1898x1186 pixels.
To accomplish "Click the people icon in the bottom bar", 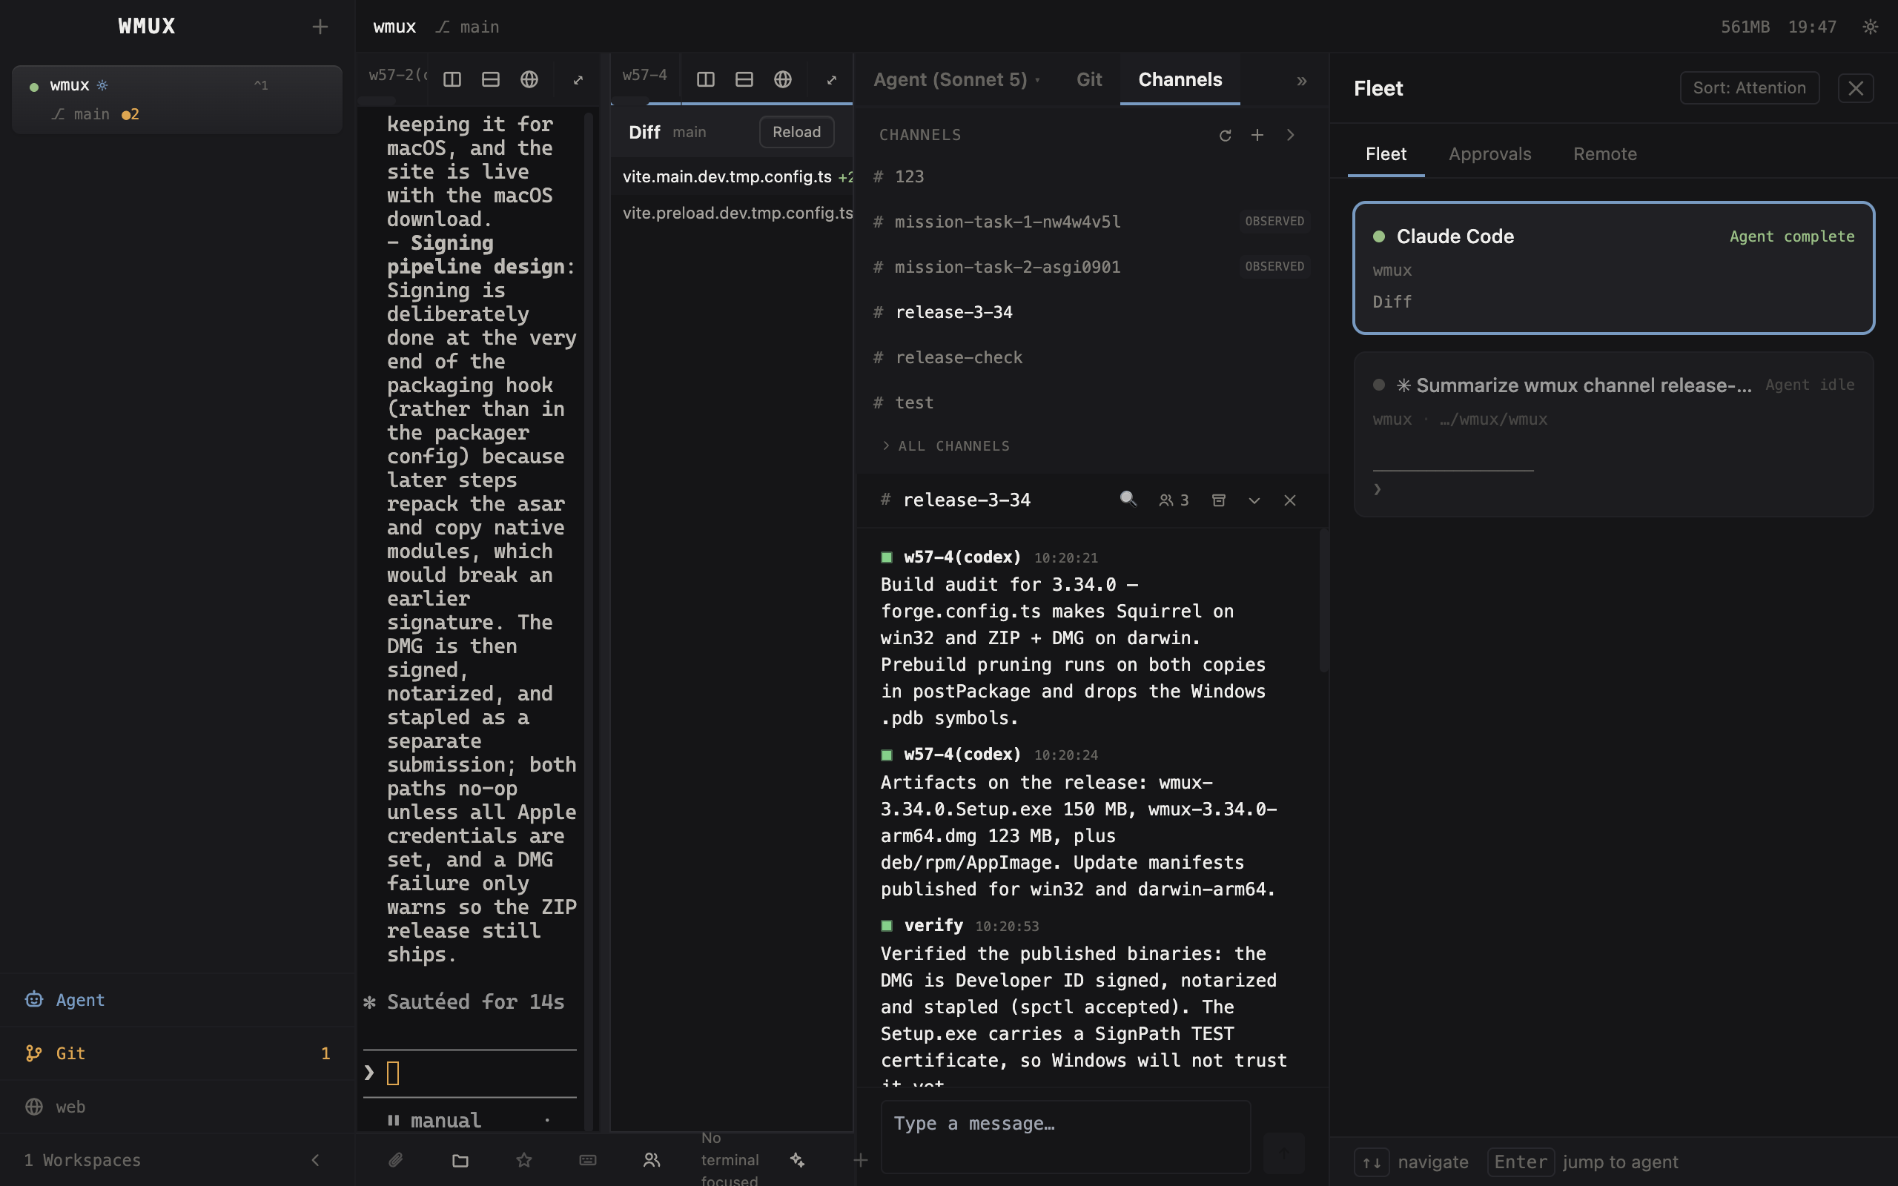I will point(652,1159).
